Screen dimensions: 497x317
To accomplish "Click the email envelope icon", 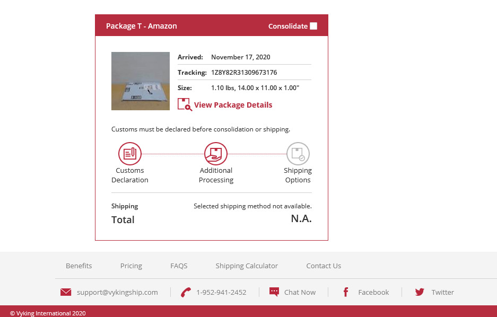I will click(x=66, y=292).
